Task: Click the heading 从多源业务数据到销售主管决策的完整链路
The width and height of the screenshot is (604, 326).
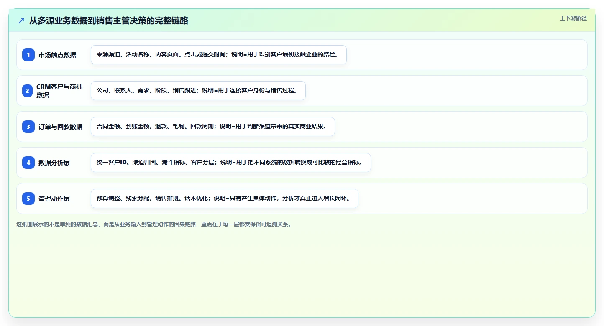Action: coord(109,20)
